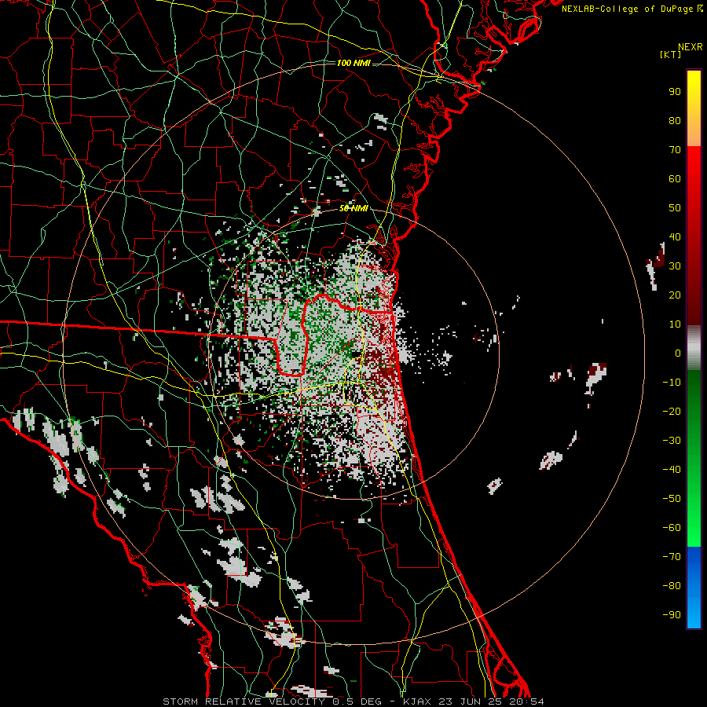707x707 pixels.
Task: Click the "-50" value on velocity scale
Action: 672,499
